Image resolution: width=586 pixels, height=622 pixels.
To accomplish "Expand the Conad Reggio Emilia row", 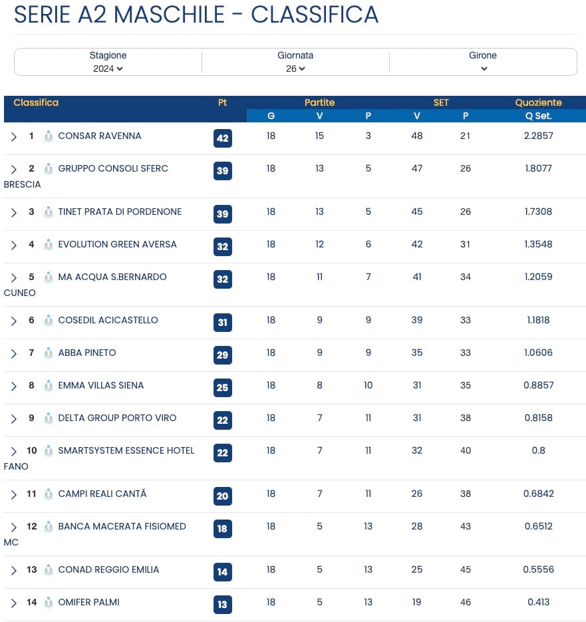I will [x=14, y=570].
